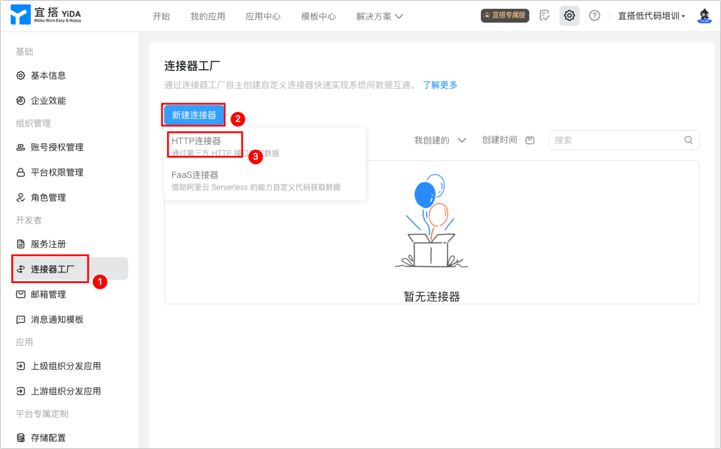Screen dimensions: 721x449
Task: Click the YiDA logo icon
Action: pyautogui.click(x=21, y=16)
